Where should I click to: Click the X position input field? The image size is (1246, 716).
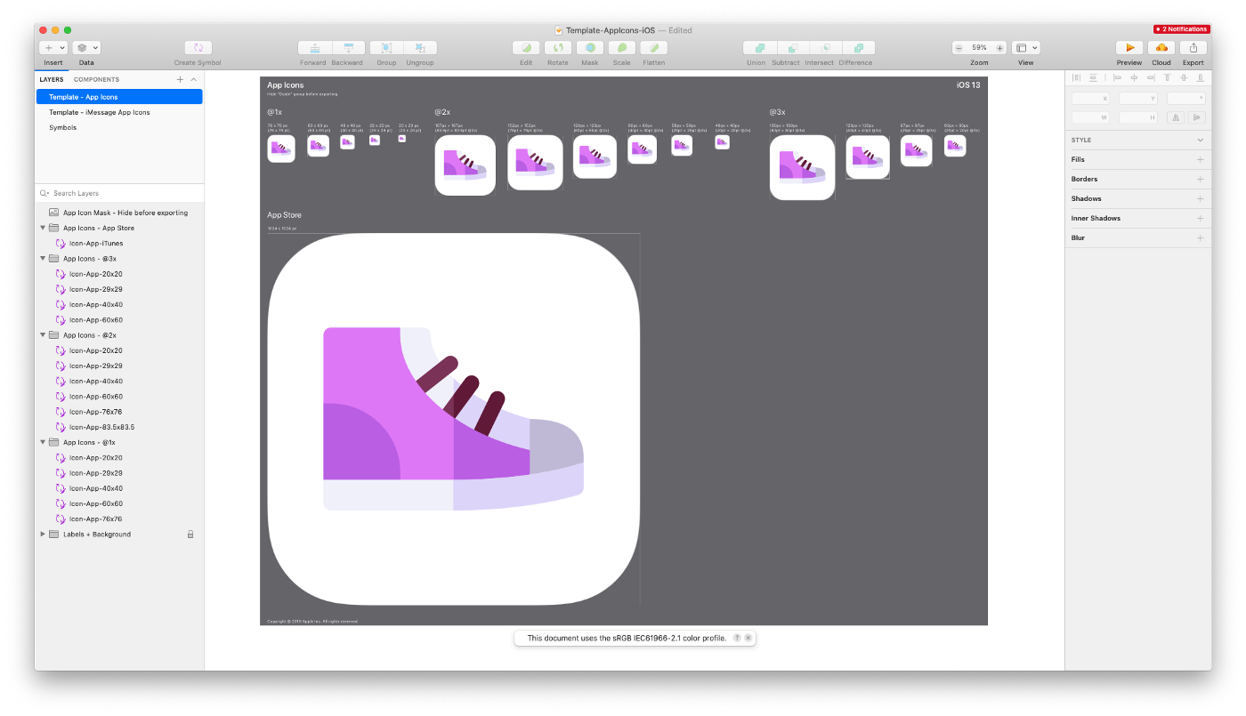tap(1091, 99)
